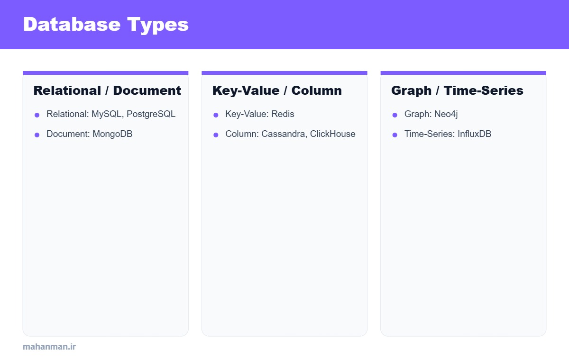
Task: Click the Column: Cassandra, ClickHouse text
Action: [x=290, y=134]
